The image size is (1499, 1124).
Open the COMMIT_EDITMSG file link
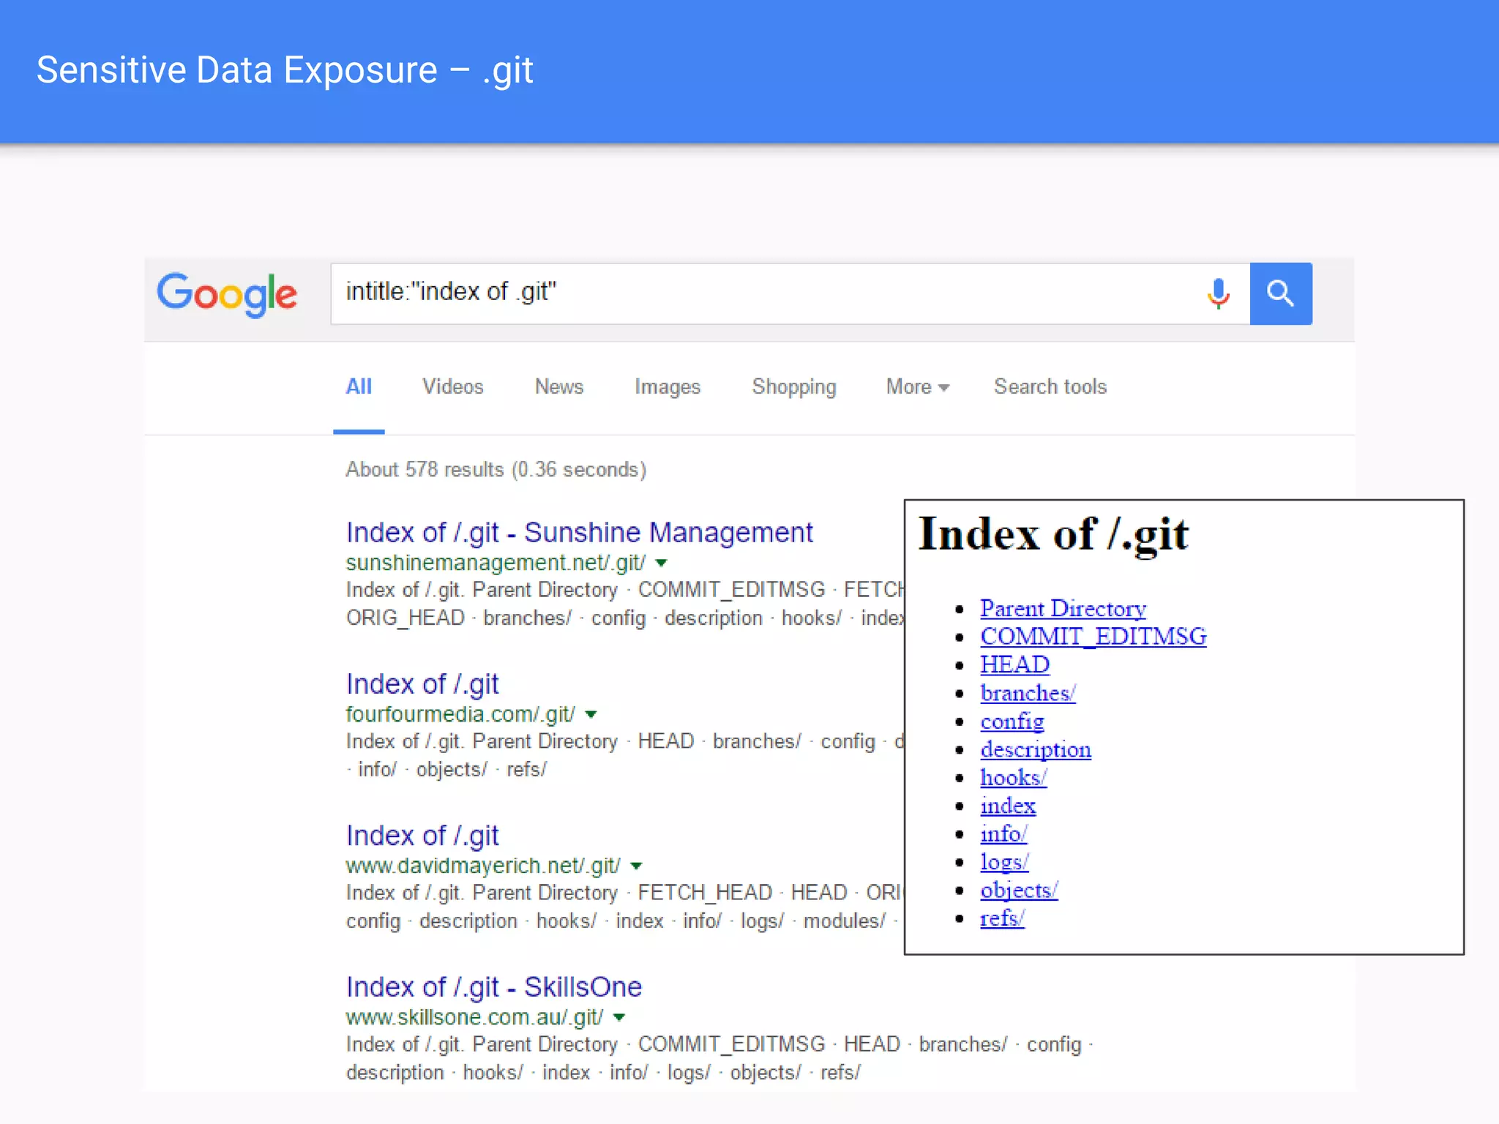click(1093, 636)
